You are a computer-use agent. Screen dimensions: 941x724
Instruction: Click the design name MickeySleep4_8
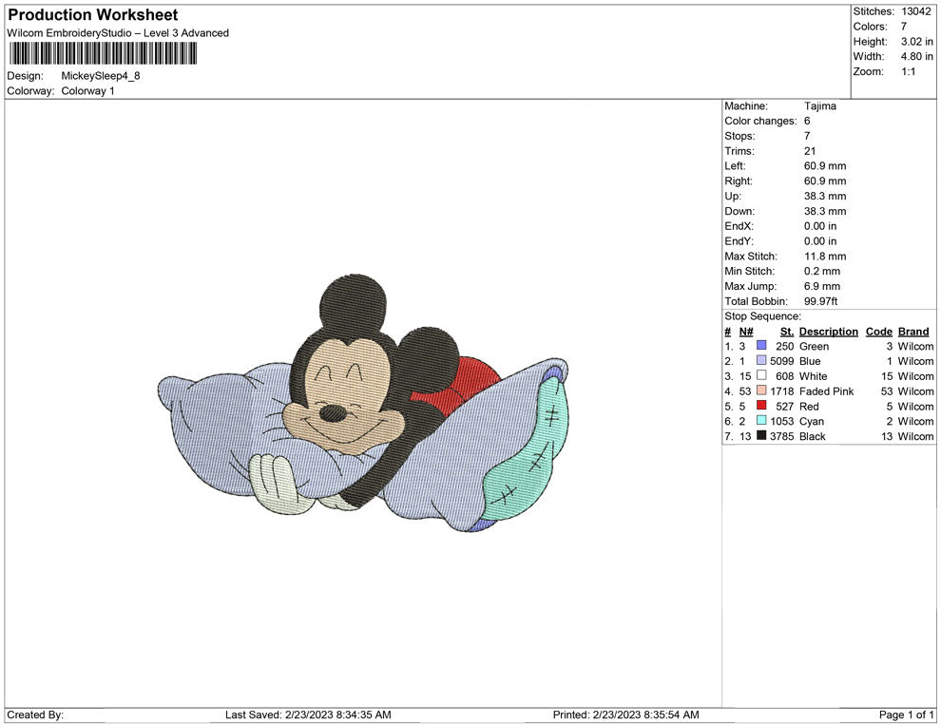pos(100,76)
